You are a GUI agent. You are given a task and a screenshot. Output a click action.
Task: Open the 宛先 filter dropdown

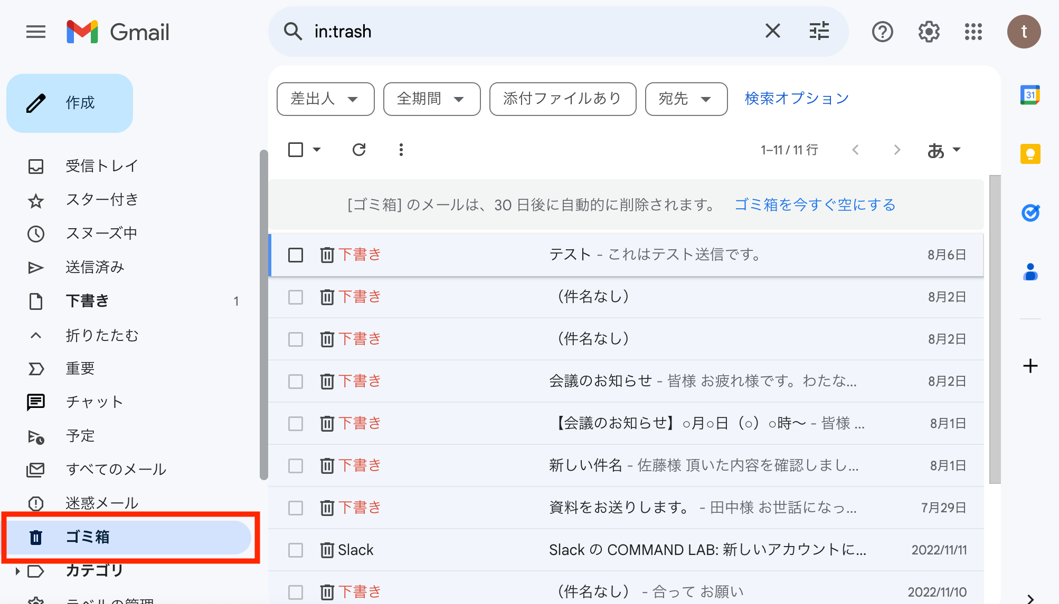(x=686, y=99)
